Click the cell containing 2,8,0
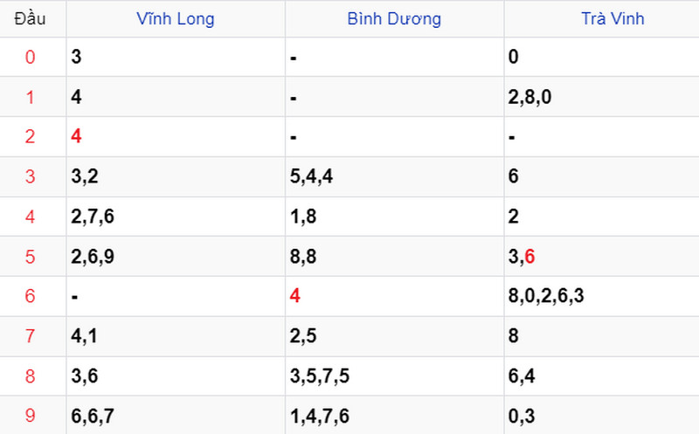 (529, 98)
